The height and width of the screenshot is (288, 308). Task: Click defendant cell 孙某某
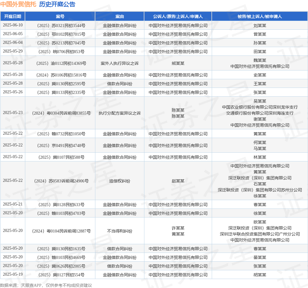click(260, 43)
